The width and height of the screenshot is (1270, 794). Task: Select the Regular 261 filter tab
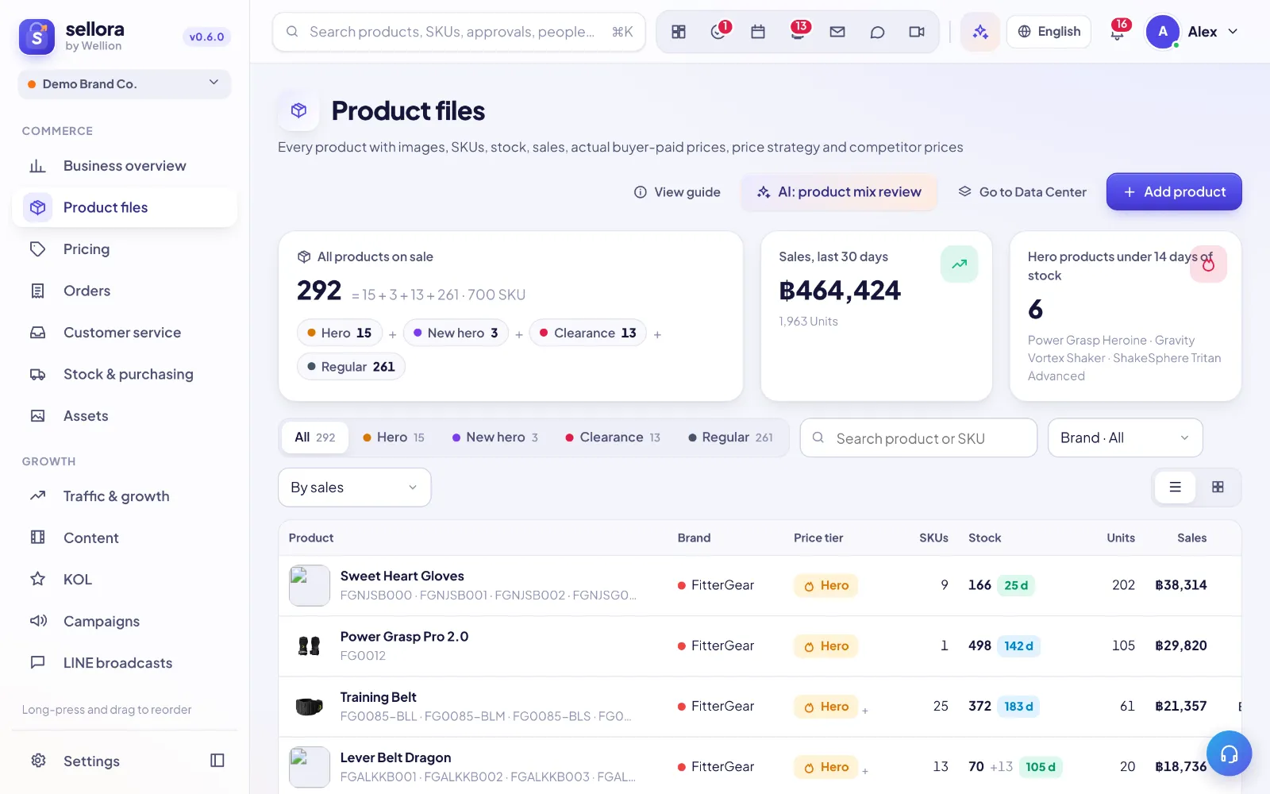730,437
